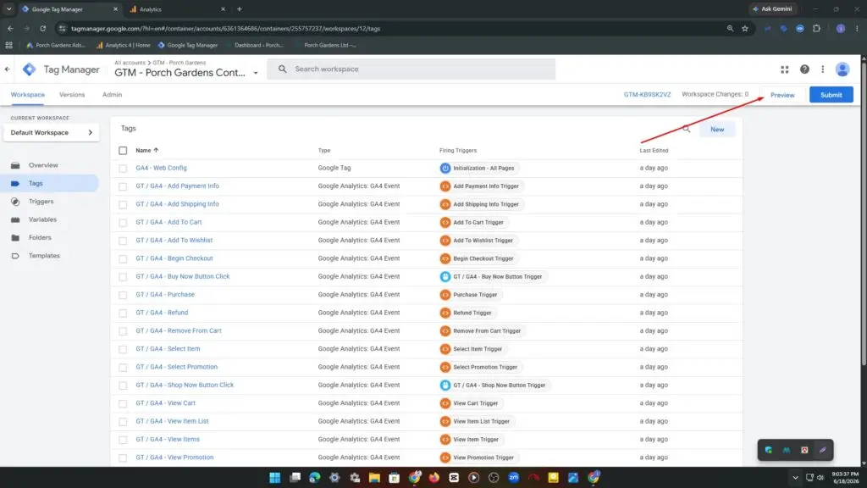The width and height of the screenshot is (867, 488).
Task: Open the user account avatar
Action: (842, 69)
